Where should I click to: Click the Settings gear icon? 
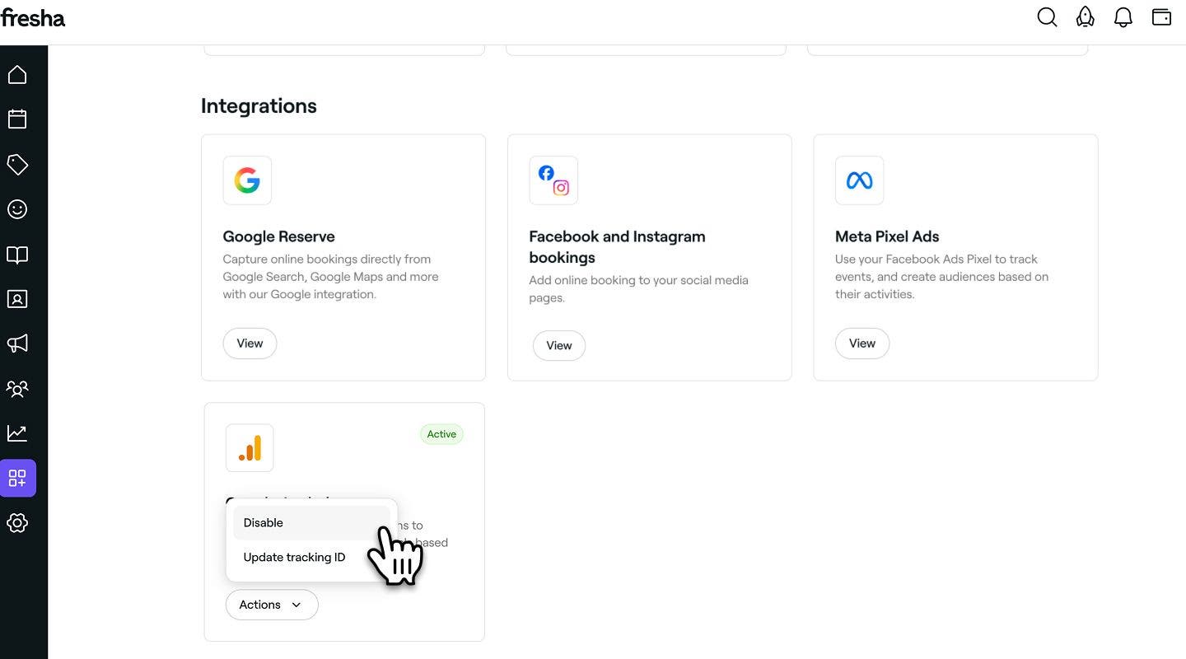17,523
